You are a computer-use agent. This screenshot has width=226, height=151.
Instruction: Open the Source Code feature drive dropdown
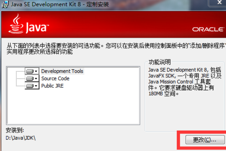(x=32, y=78)
